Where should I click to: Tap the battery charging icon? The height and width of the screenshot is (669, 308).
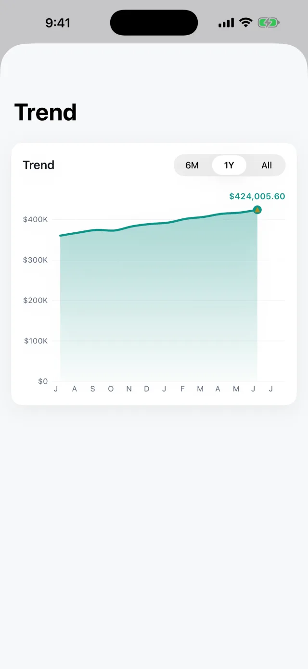click(269, 23)
